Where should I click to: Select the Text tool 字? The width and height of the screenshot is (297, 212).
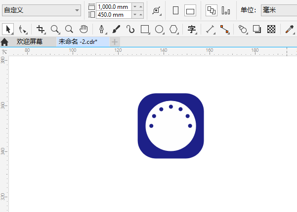tap(192, 30)
